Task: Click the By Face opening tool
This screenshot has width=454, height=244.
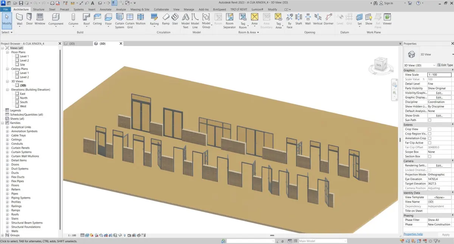Action: pyautogui.click(x=289, y=21)
